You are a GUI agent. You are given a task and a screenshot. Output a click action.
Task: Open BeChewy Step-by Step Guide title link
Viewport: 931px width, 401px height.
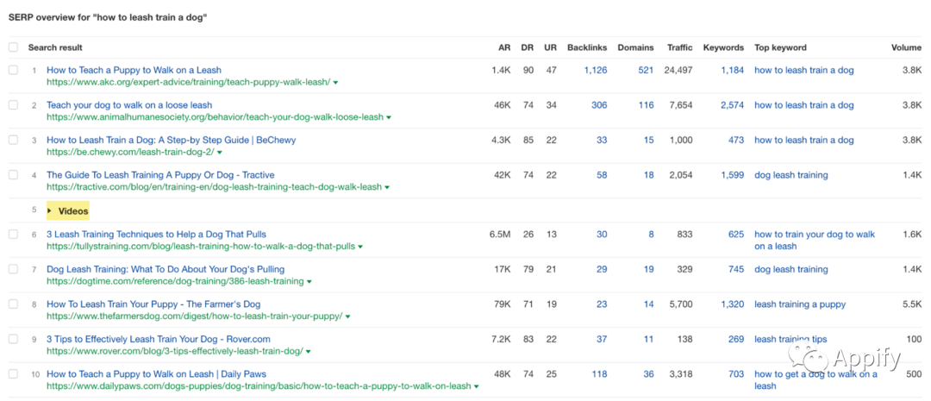point(171,141)
